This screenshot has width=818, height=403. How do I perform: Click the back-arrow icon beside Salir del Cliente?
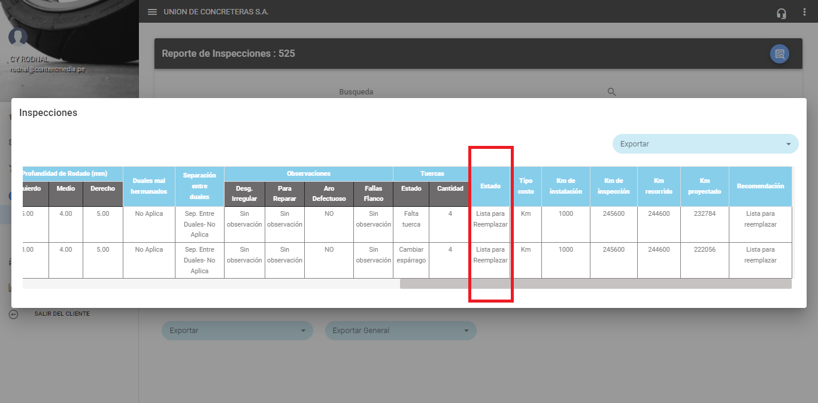pos(14,314)
